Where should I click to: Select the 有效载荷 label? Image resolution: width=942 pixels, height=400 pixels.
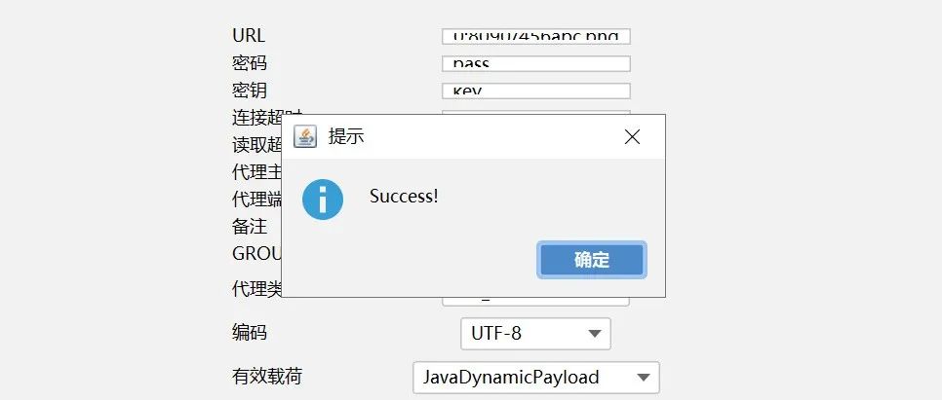coord(267,376)
